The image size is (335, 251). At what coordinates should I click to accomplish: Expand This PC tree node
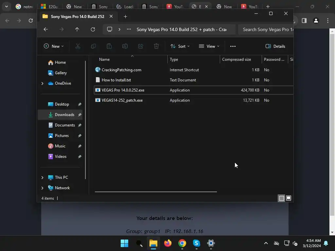[x=42, y=177]
